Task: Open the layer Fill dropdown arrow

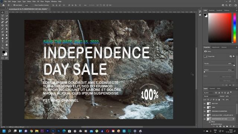Action: [x=231, y=100]
